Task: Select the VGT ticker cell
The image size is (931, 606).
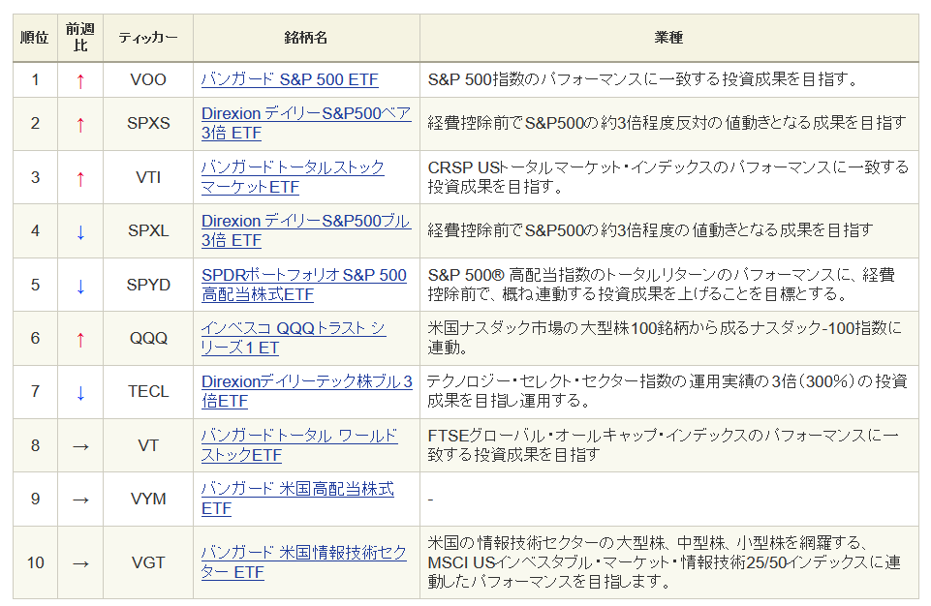Action: pos(148,562)
